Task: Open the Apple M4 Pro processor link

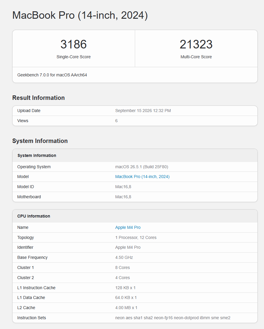Action: point(128,227)
